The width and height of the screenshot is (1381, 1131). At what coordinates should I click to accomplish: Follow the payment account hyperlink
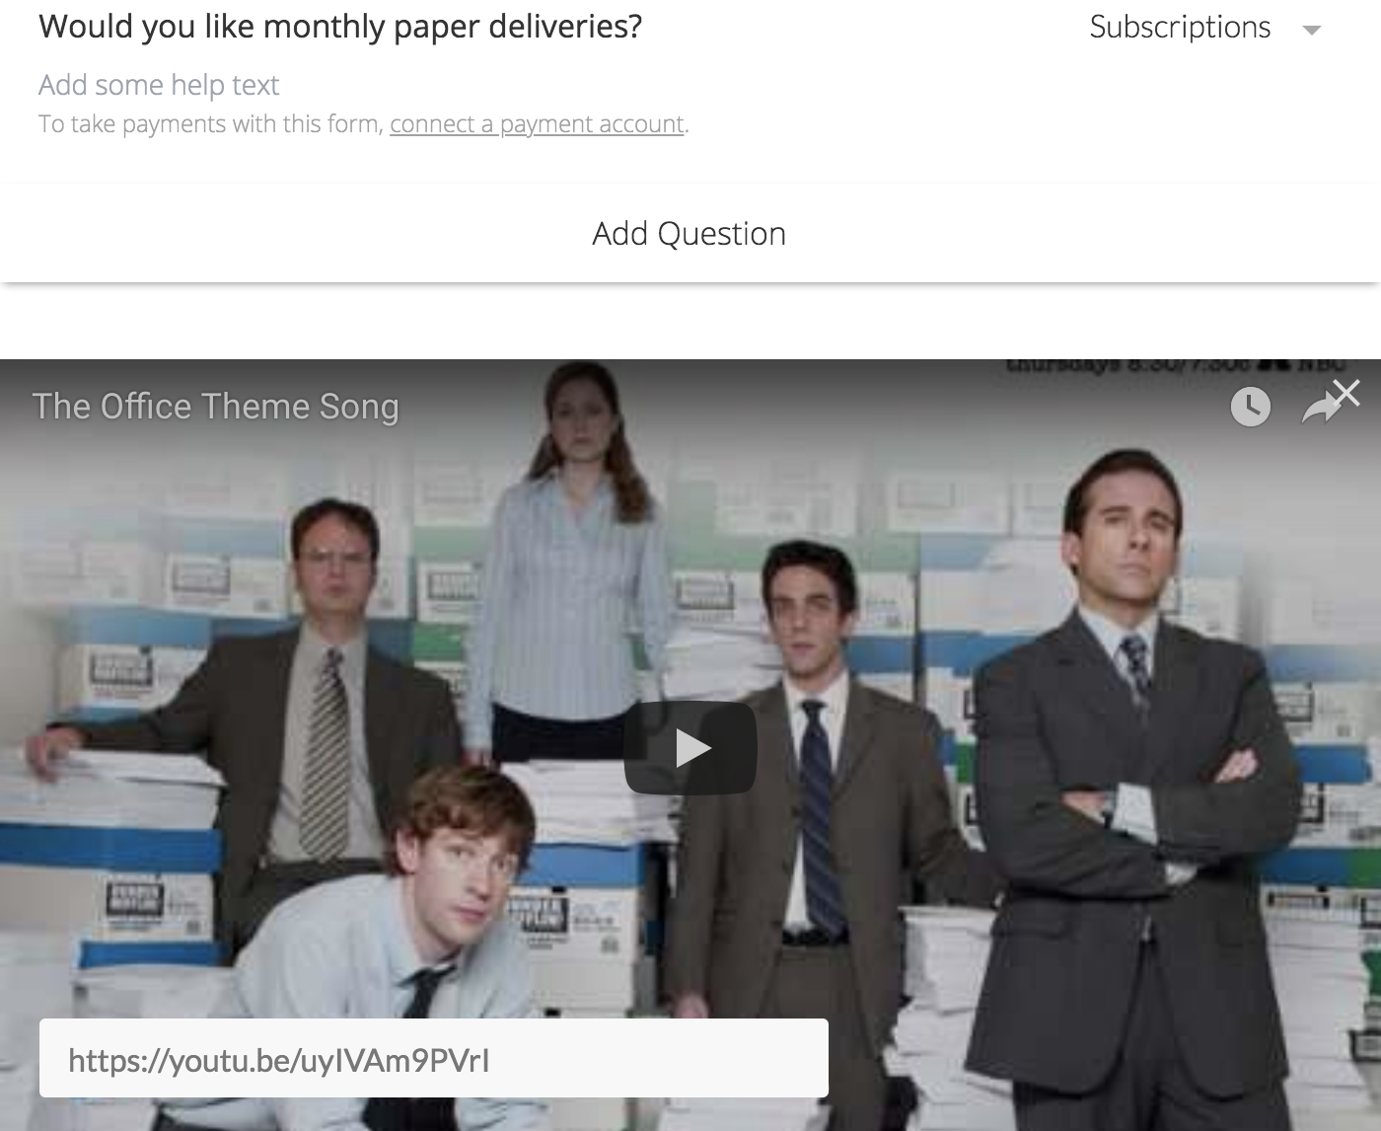click(x=537, y=124)
